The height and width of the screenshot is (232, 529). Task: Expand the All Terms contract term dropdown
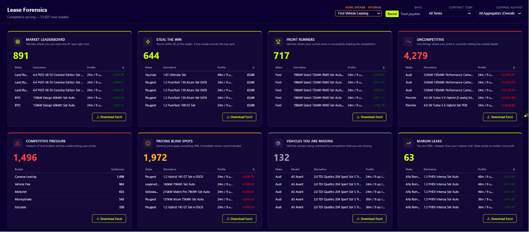tap(449, 13)
